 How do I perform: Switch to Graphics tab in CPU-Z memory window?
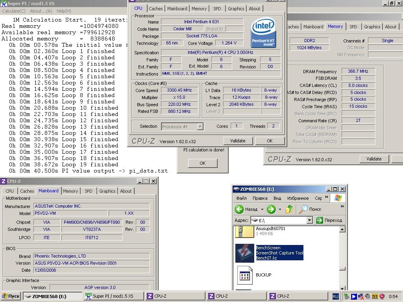coord(372,27)
